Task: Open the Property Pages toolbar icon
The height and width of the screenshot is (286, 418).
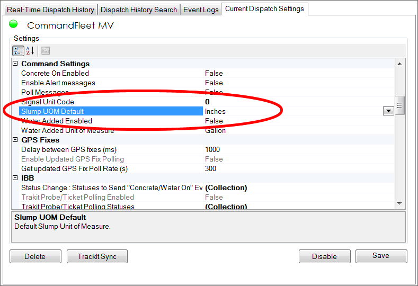Action: point(46,51)
